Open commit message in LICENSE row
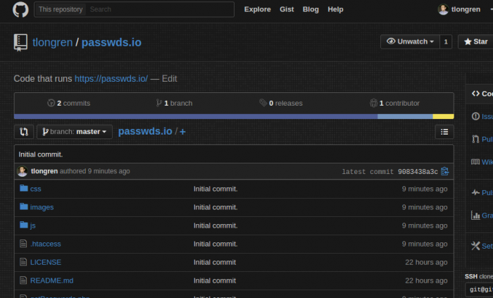The height and width of the screenshot is (298, 493). (214, 262)
